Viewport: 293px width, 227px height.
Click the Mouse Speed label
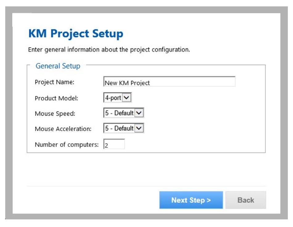coord(55,113)
